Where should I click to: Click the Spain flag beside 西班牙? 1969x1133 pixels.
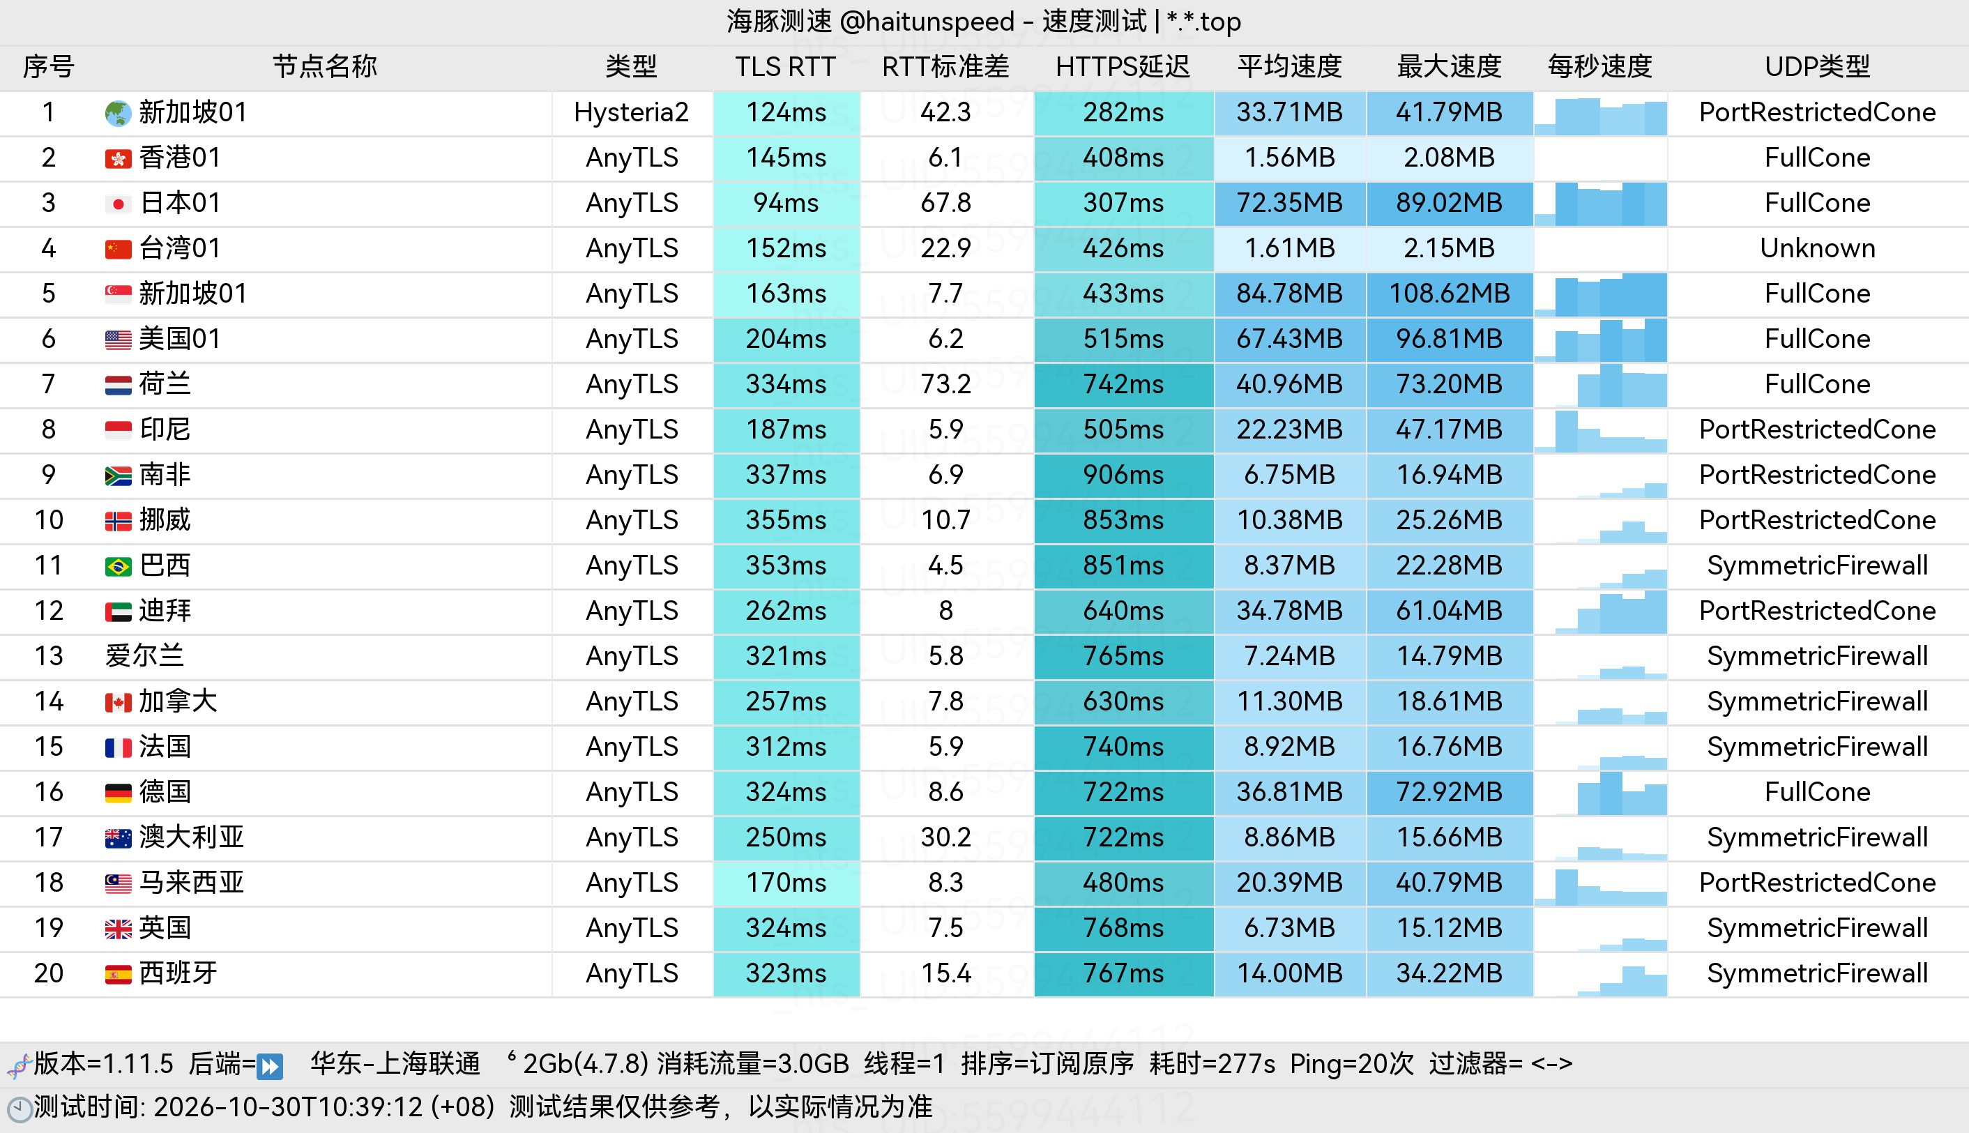(x=117, y=974)
